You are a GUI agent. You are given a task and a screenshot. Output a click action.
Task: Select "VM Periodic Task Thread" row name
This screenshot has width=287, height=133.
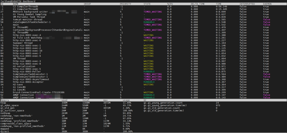click(29, 17)
